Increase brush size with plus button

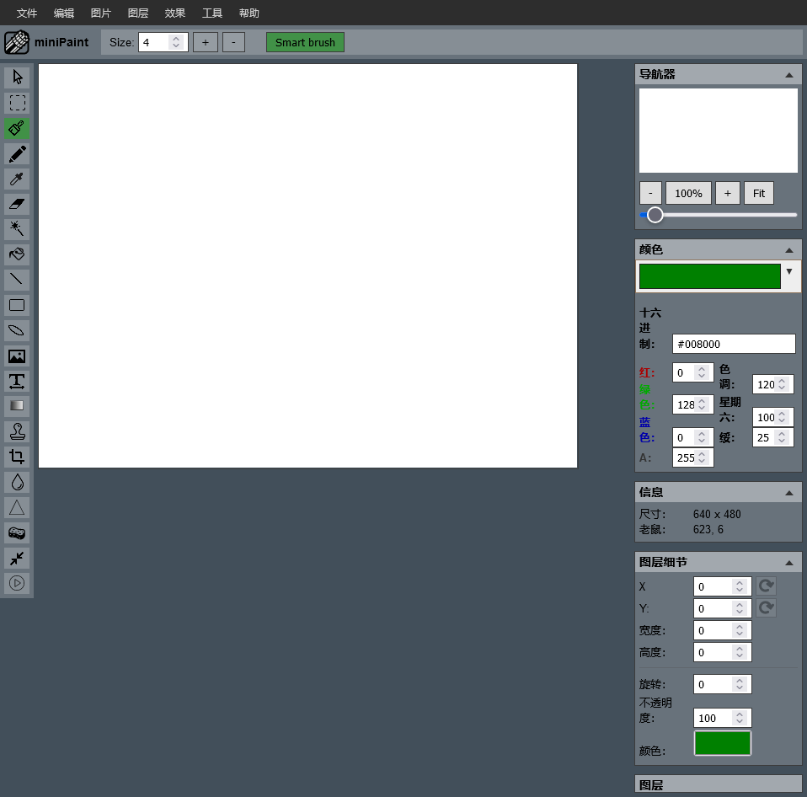[x=206, y=42]
